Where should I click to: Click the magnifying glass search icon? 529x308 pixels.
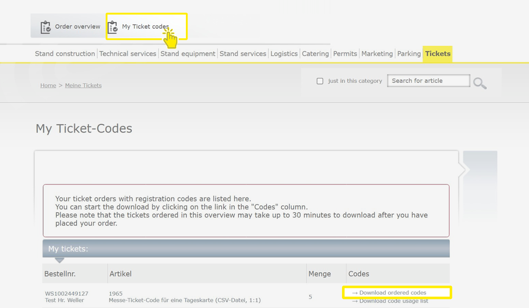click(x=480, y=83)
